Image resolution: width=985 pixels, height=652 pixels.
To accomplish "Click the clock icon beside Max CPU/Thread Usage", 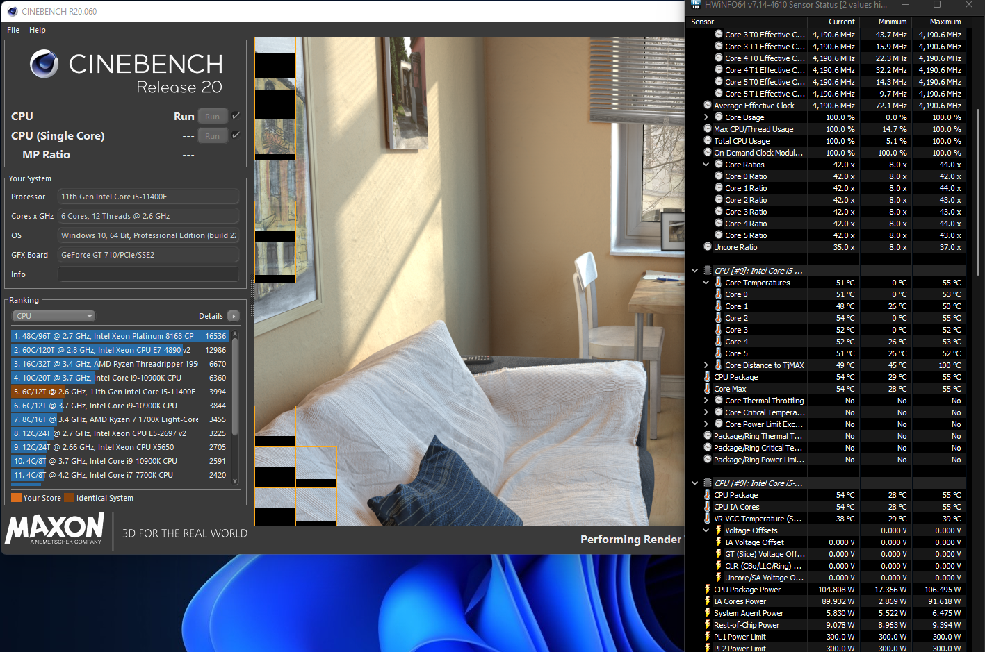I will click(x=708, y=129).
